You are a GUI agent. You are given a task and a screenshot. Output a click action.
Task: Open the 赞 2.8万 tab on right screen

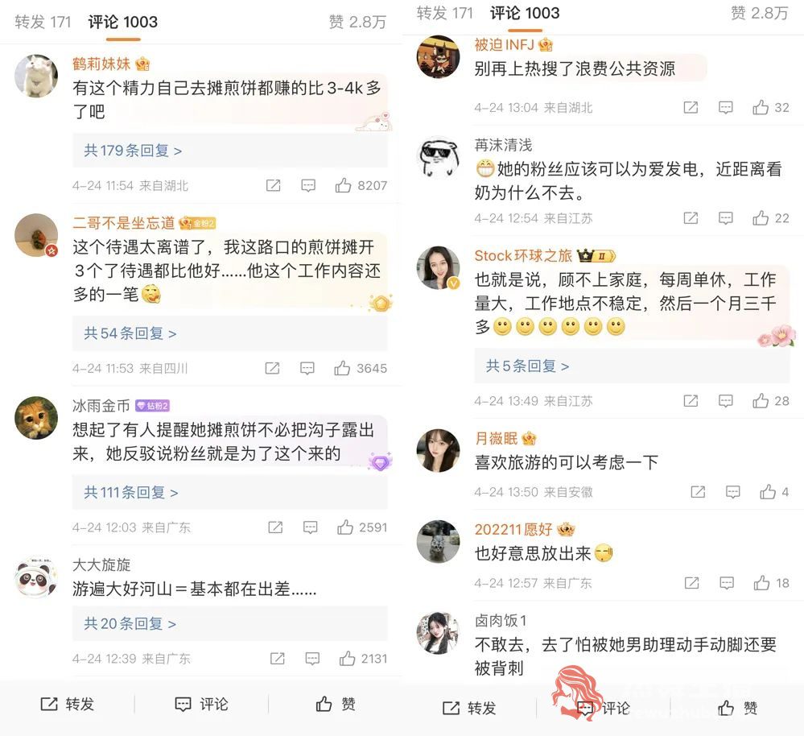(760, 13)
